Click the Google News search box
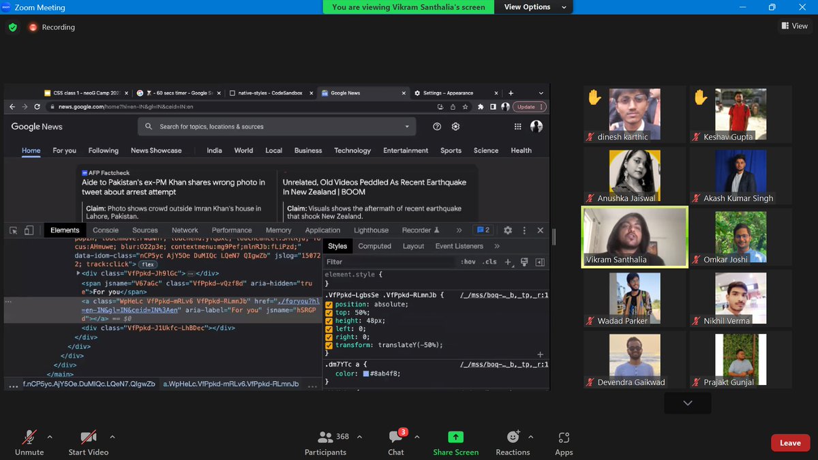Image resolution: width=818 pixels, height=460 pixels. coord(277,127)
